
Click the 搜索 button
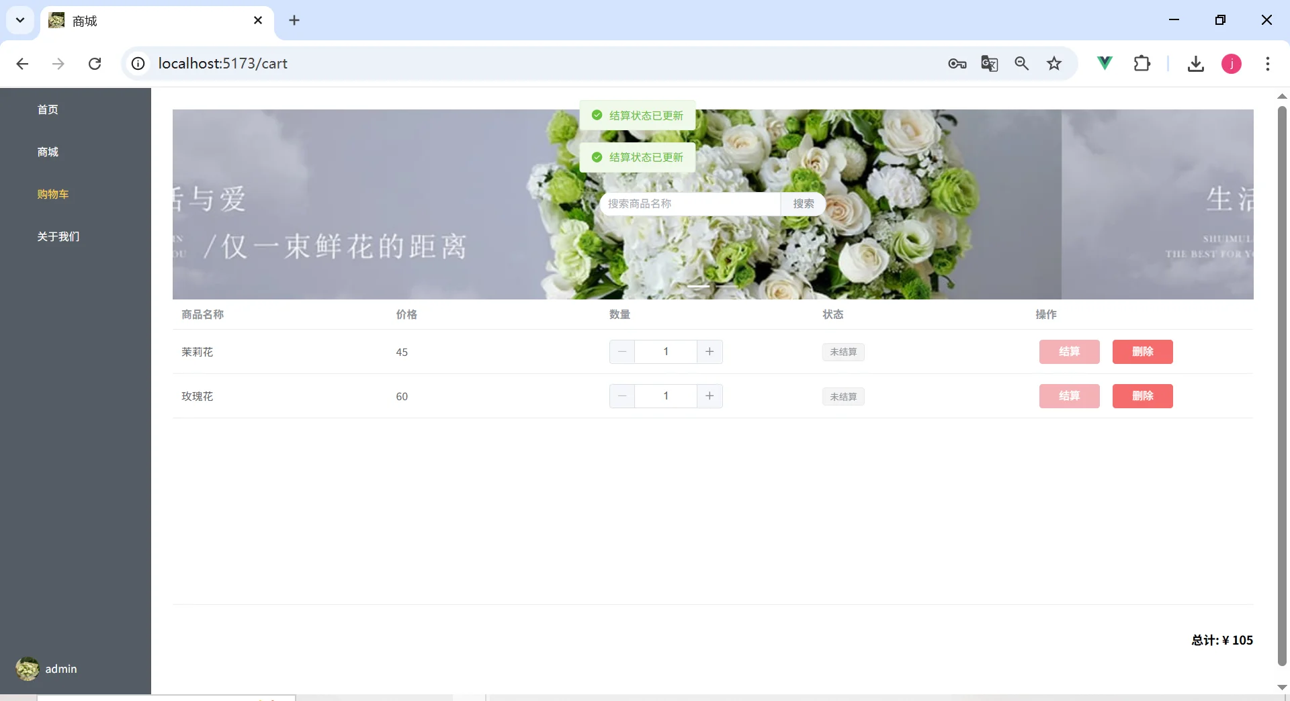[x=803, y=203]
